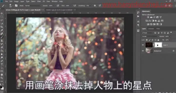
Task: Select the Rectangle shape tool
Action: tap(2, 71)
